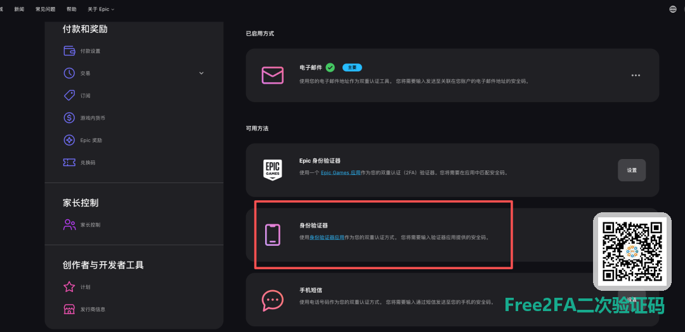Go to 付款设置 in the sidebar
685x332 pixels.
click(91, 51)
